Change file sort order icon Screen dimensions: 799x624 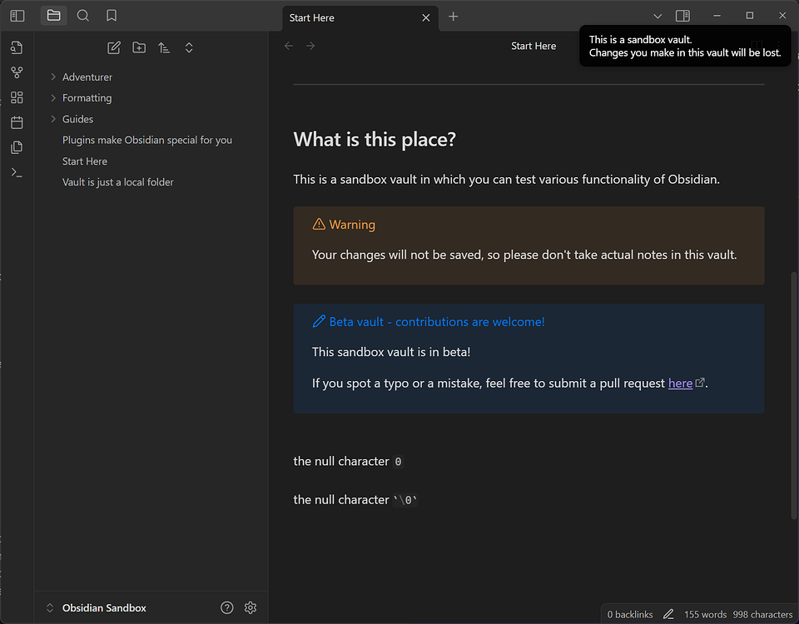click(164, 48)
